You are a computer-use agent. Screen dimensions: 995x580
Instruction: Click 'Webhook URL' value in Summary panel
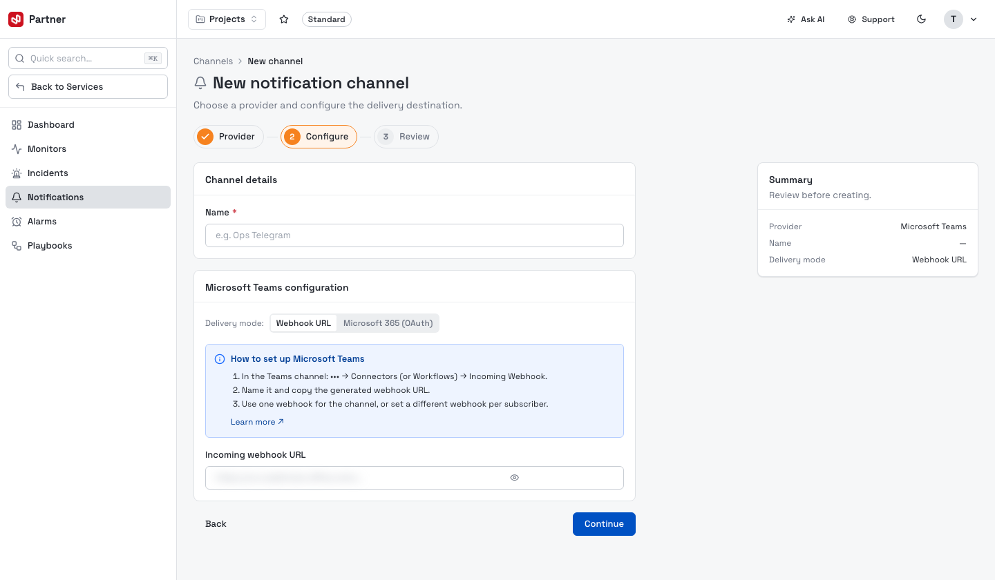coord(939,260)
